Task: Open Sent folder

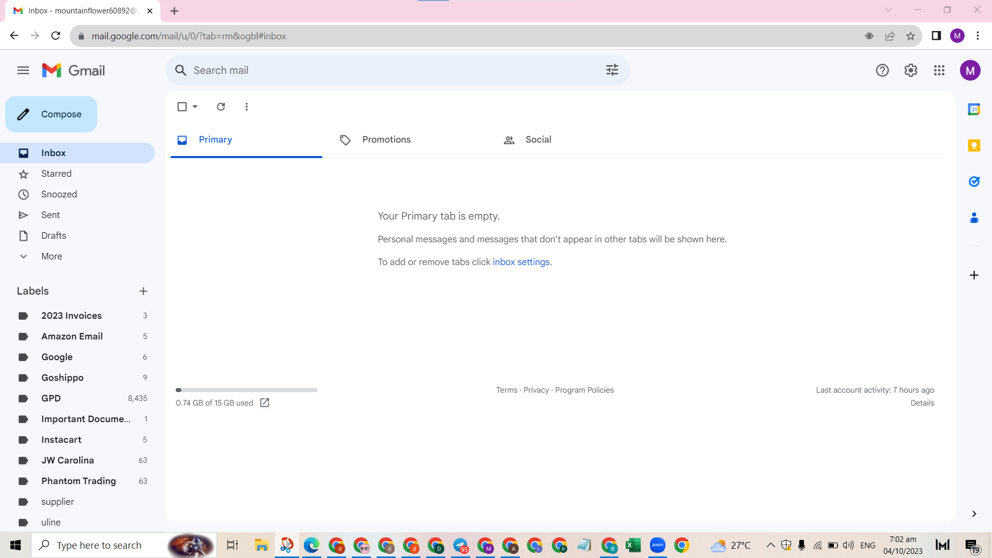Action: point(78,215)
